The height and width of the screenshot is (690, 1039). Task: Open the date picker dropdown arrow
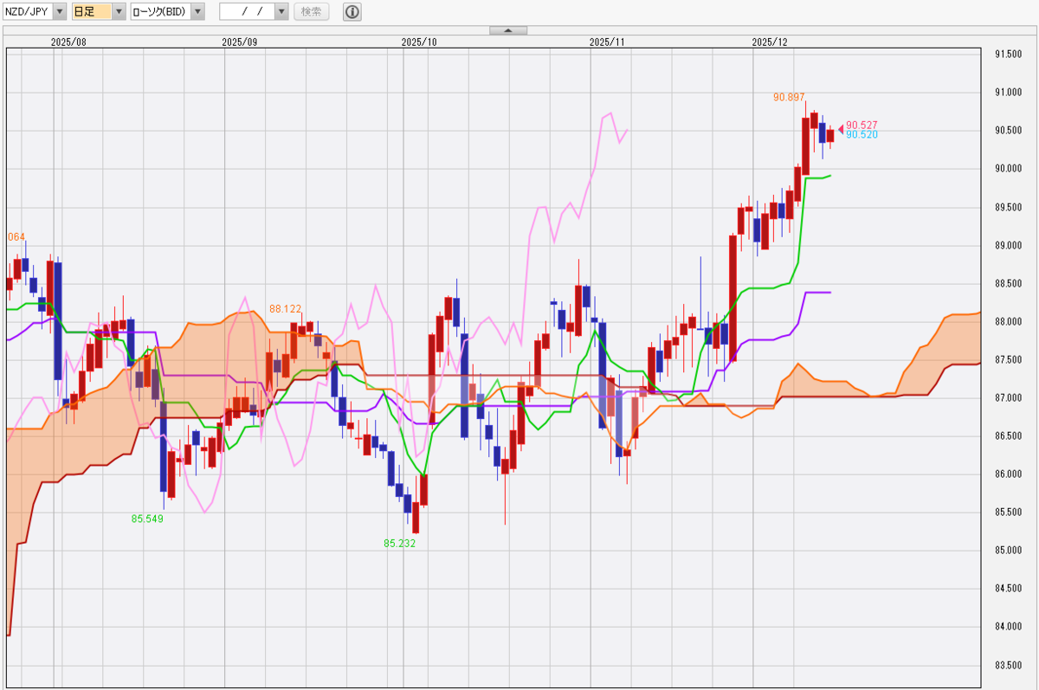(x=281, y=11)
